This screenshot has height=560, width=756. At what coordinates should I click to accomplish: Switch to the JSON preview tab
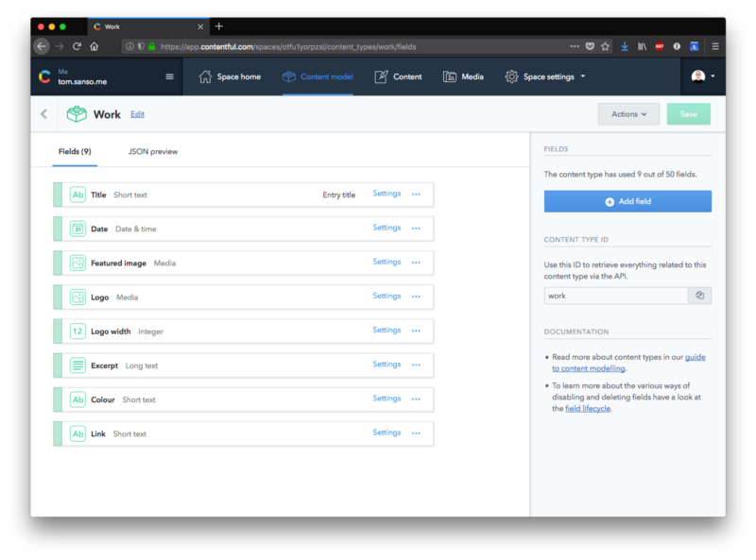(154, 150)
